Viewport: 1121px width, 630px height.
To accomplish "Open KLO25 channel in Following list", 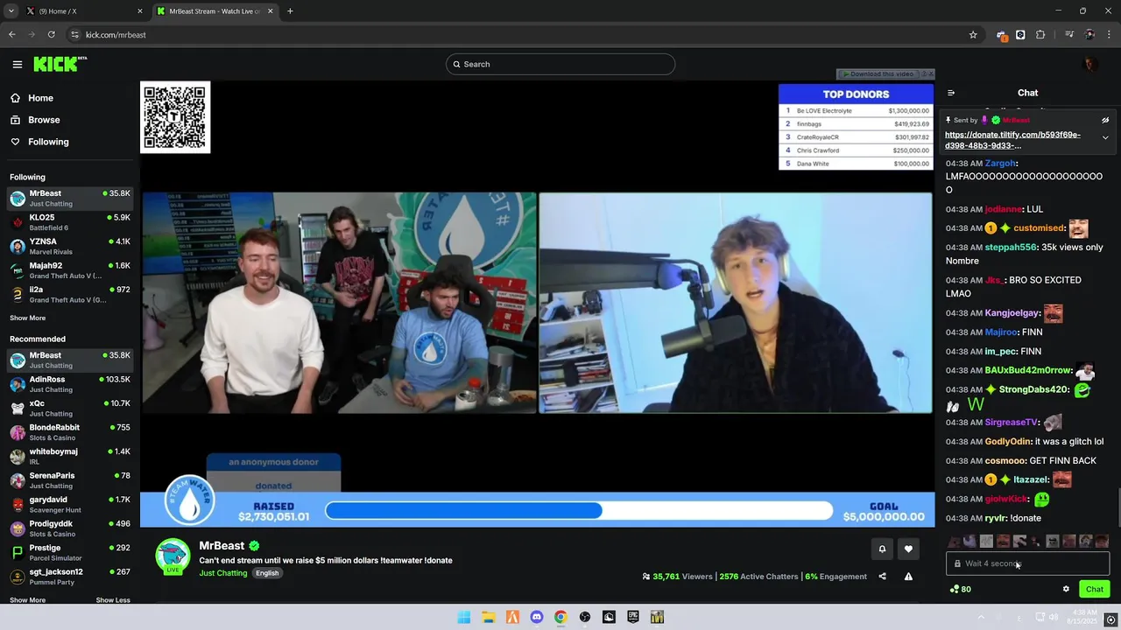I will [x=70, y=222].
